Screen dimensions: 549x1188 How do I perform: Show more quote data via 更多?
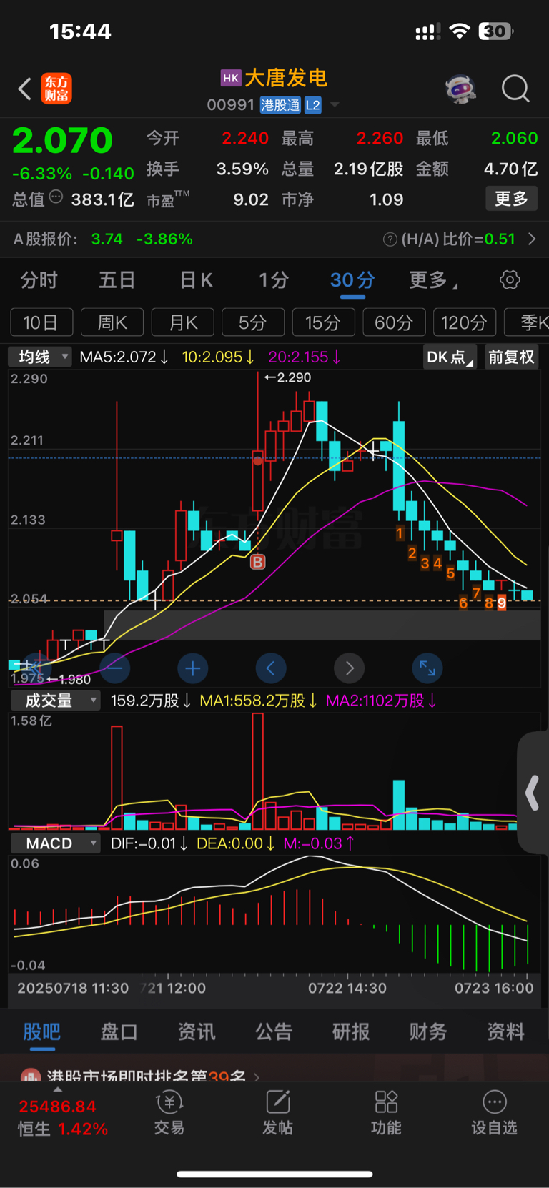(x=511, y=199)
